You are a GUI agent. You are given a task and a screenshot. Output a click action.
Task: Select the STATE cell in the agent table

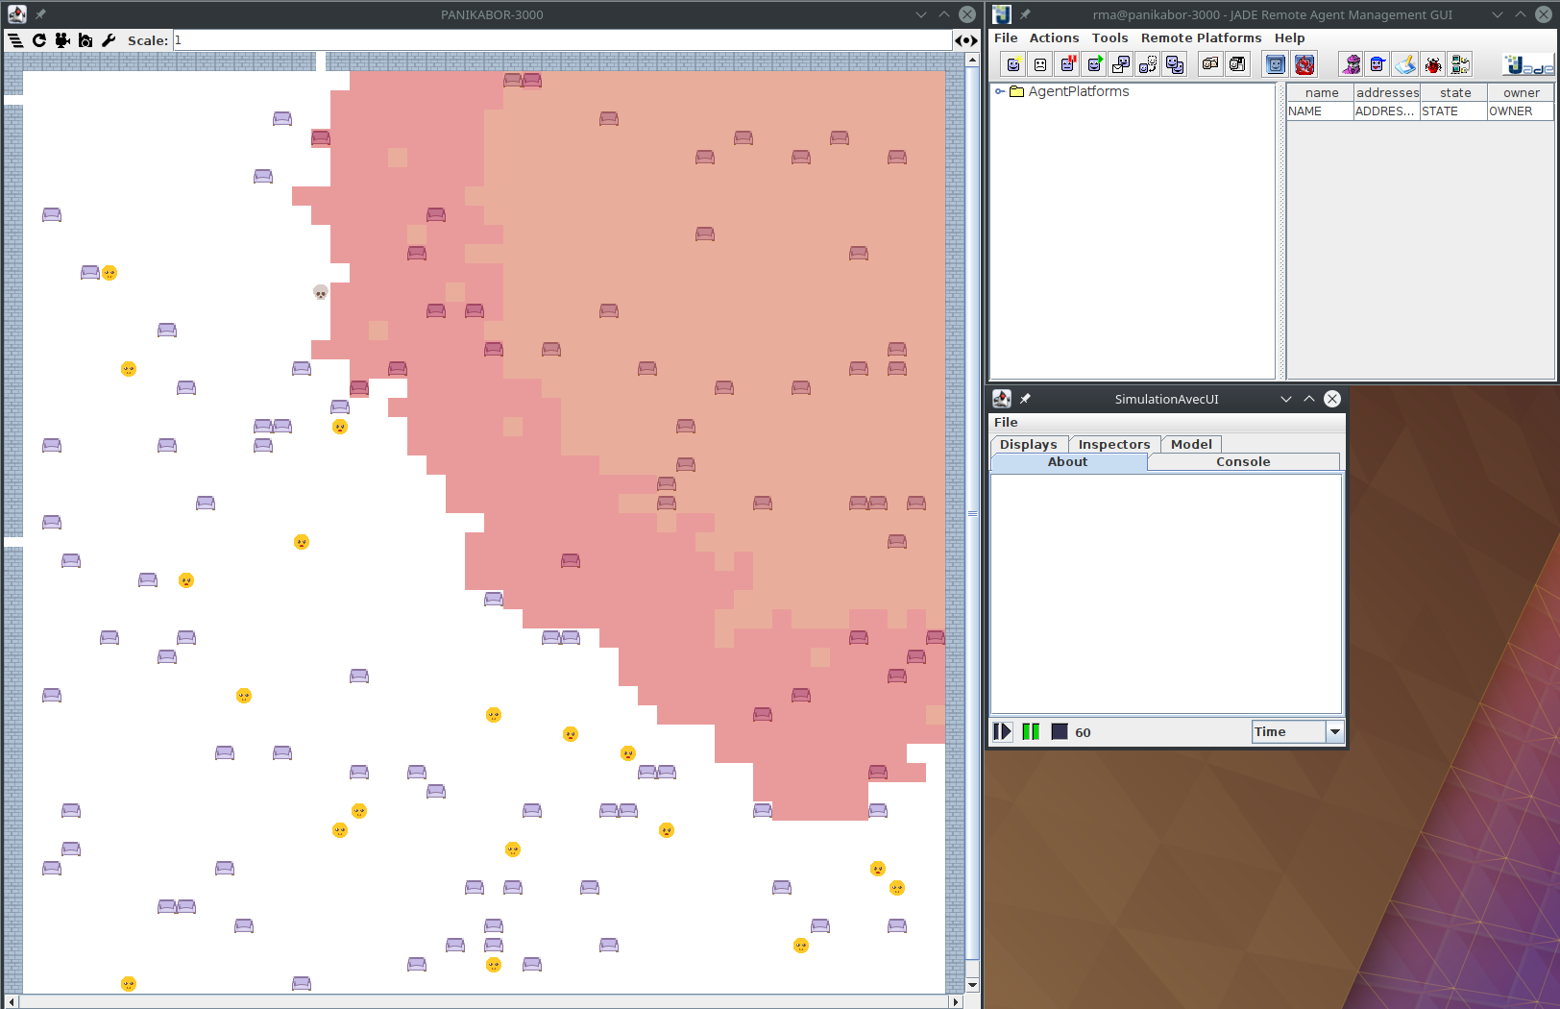1454,111
